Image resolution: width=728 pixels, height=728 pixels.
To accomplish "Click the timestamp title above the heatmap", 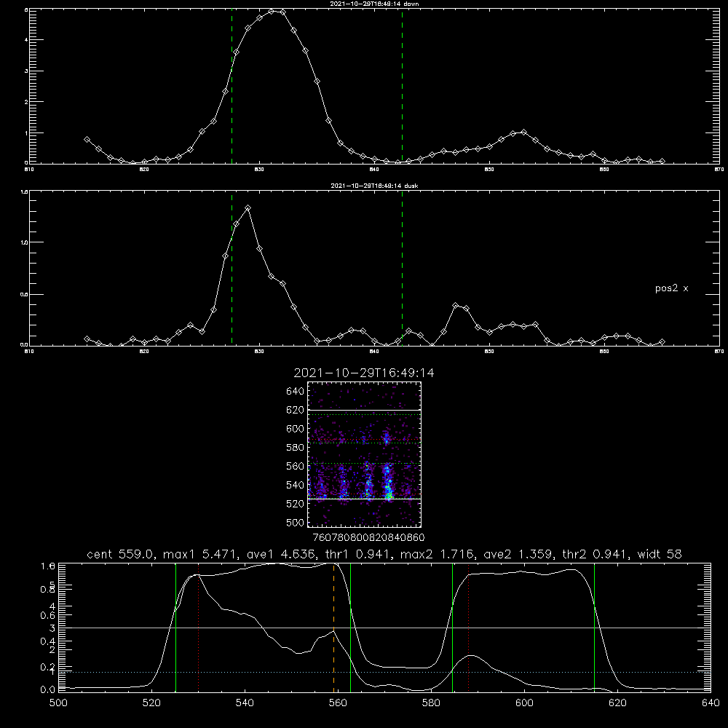I will pyautogui.click(x=364, y=373).
